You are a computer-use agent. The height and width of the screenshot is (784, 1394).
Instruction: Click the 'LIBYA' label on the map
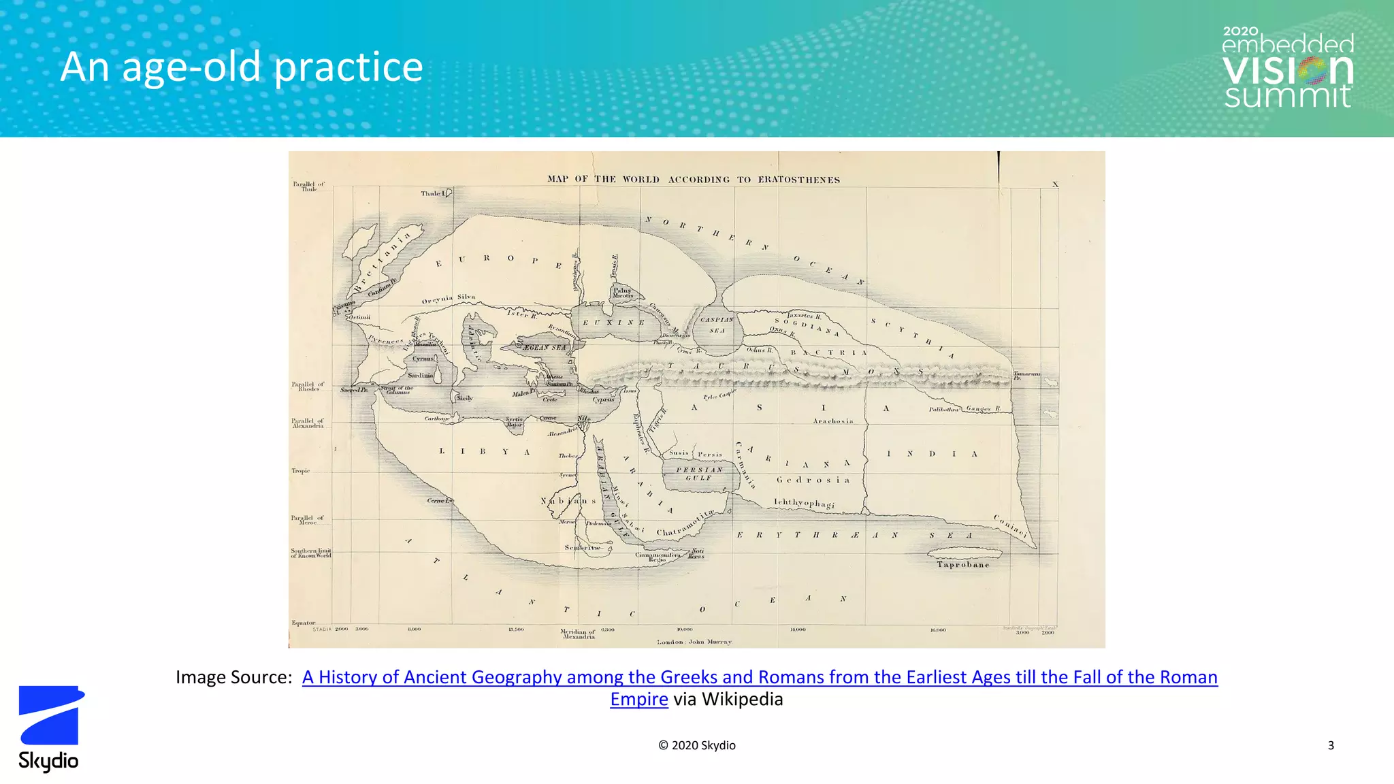click(484, 451)
